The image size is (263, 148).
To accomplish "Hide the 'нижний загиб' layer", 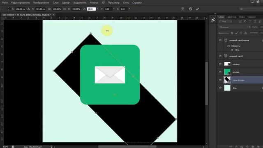I will point(220,56).
